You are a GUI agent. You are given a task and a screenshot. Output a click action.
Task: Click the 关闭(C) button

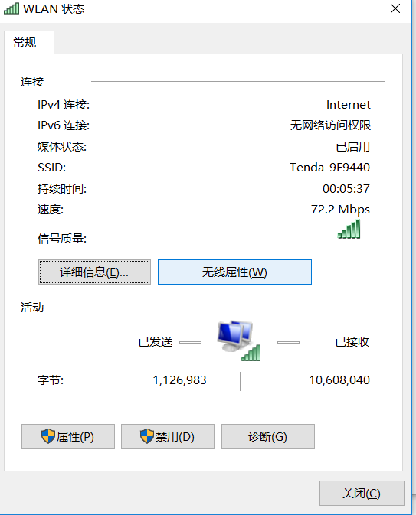click(x=362, y=494)
